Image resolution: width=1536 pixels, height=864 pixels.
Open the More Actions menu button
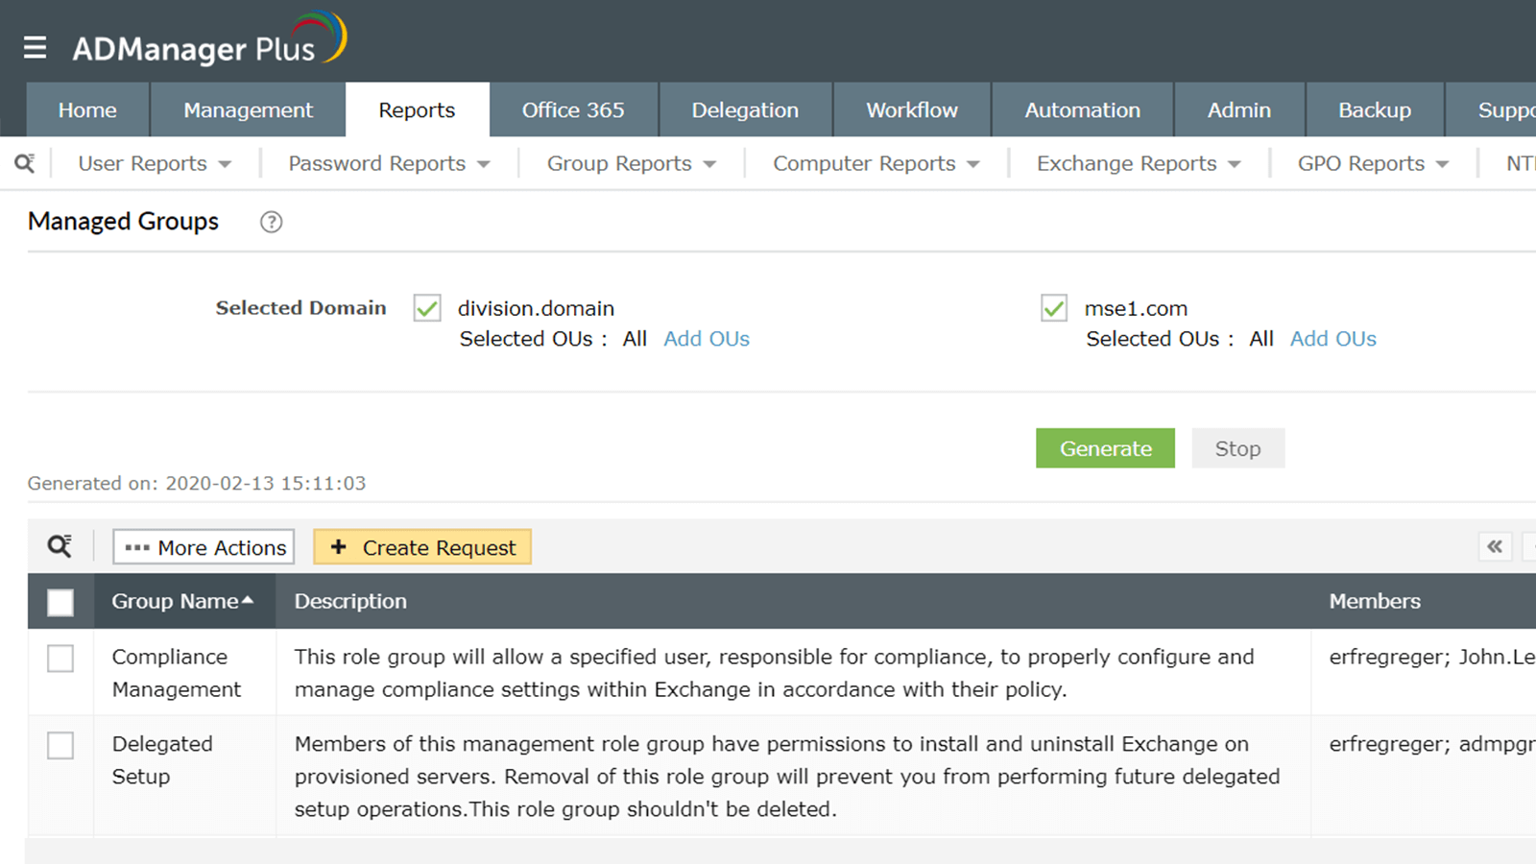tap(204, 547)
